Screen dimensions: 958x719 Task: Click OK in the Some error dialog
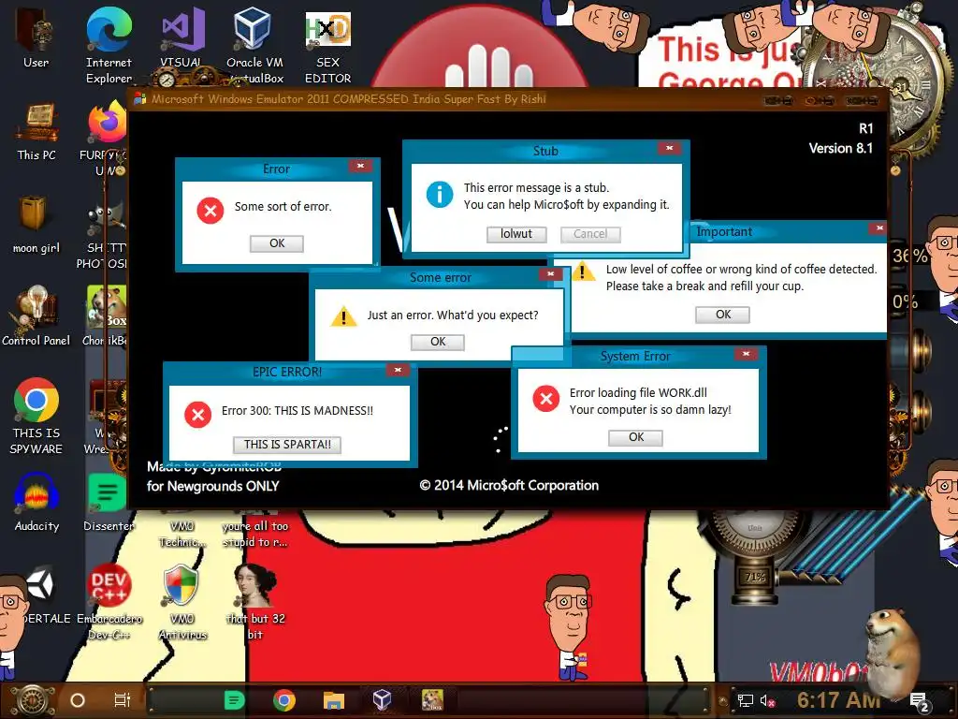[438, 342]
